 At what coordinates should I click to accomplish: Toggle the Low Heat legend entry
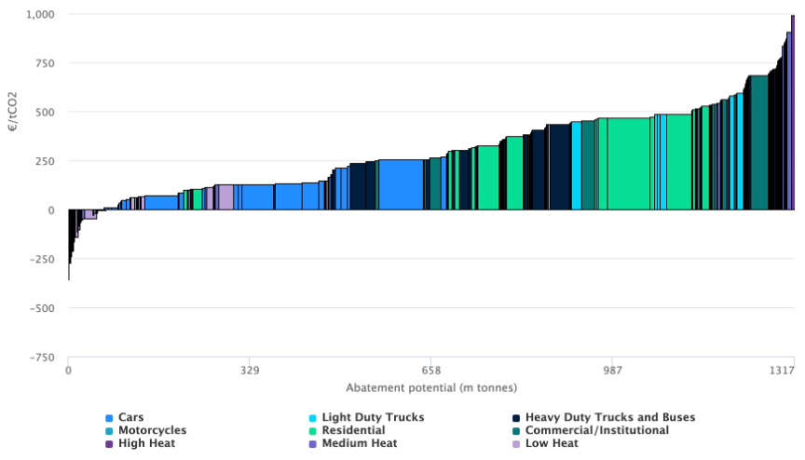[x=546, y=443]
